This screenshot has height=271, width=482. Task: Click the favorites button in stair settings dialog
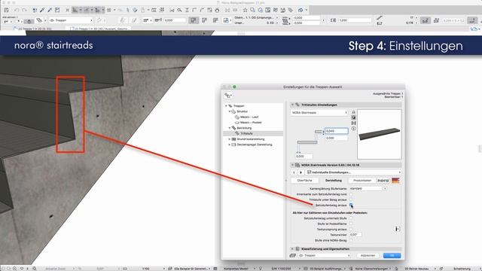[x=228, y=96]
